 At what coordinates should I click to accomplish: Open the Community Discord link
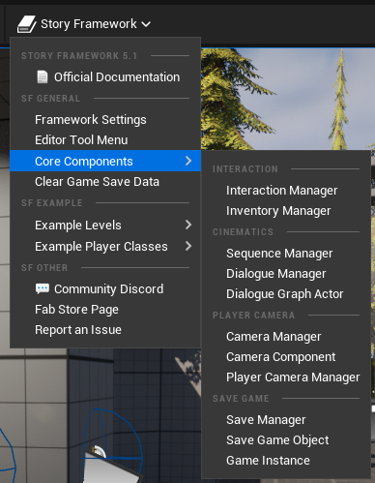point(105,288)
